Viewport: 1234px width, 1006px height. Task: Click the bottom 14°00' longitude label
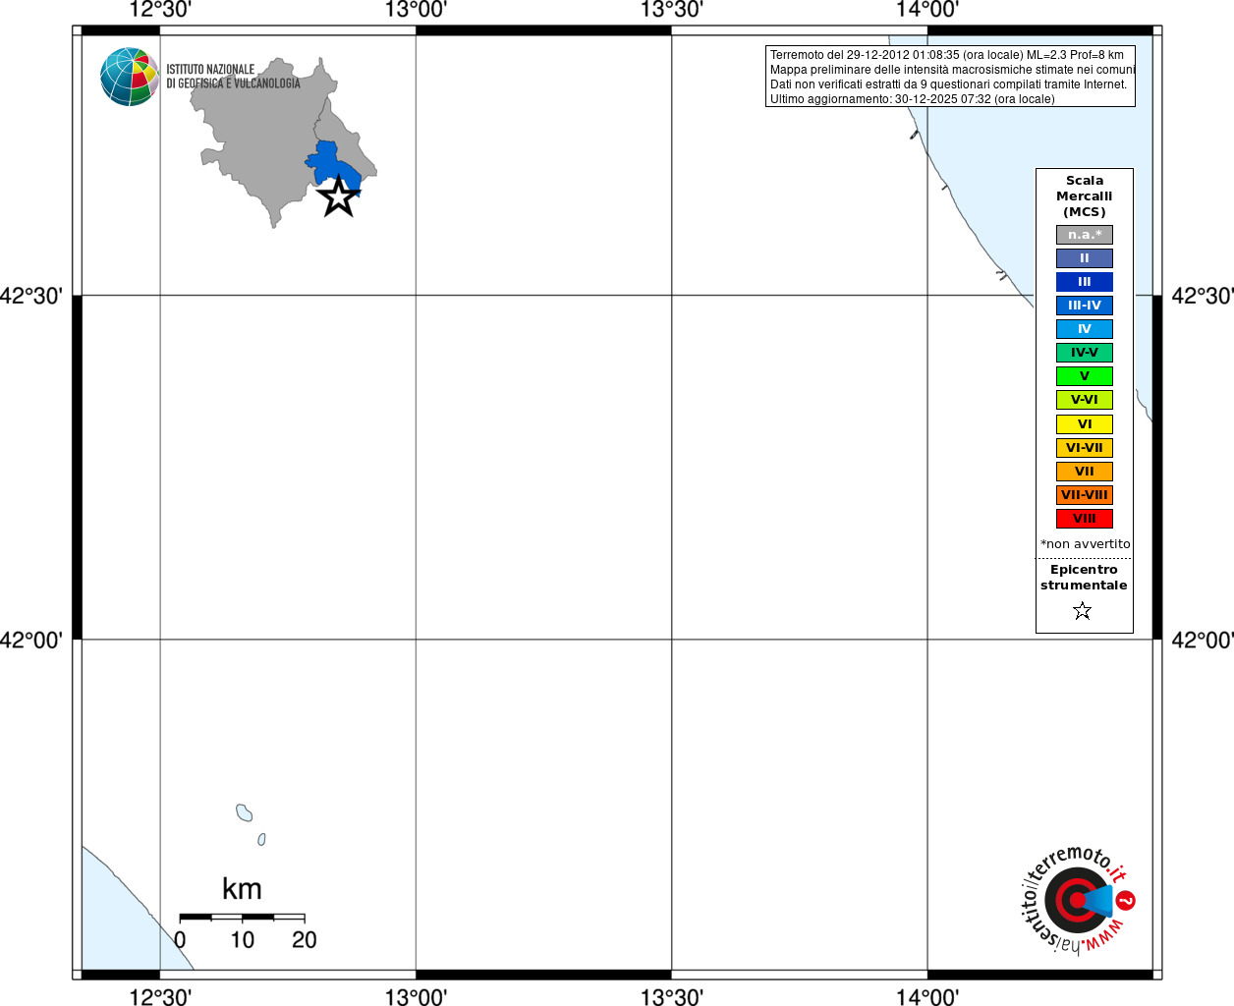(927, 997)
